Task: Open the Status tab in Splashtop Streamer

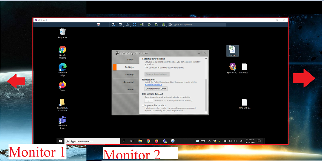Action: tap(126, 60)
